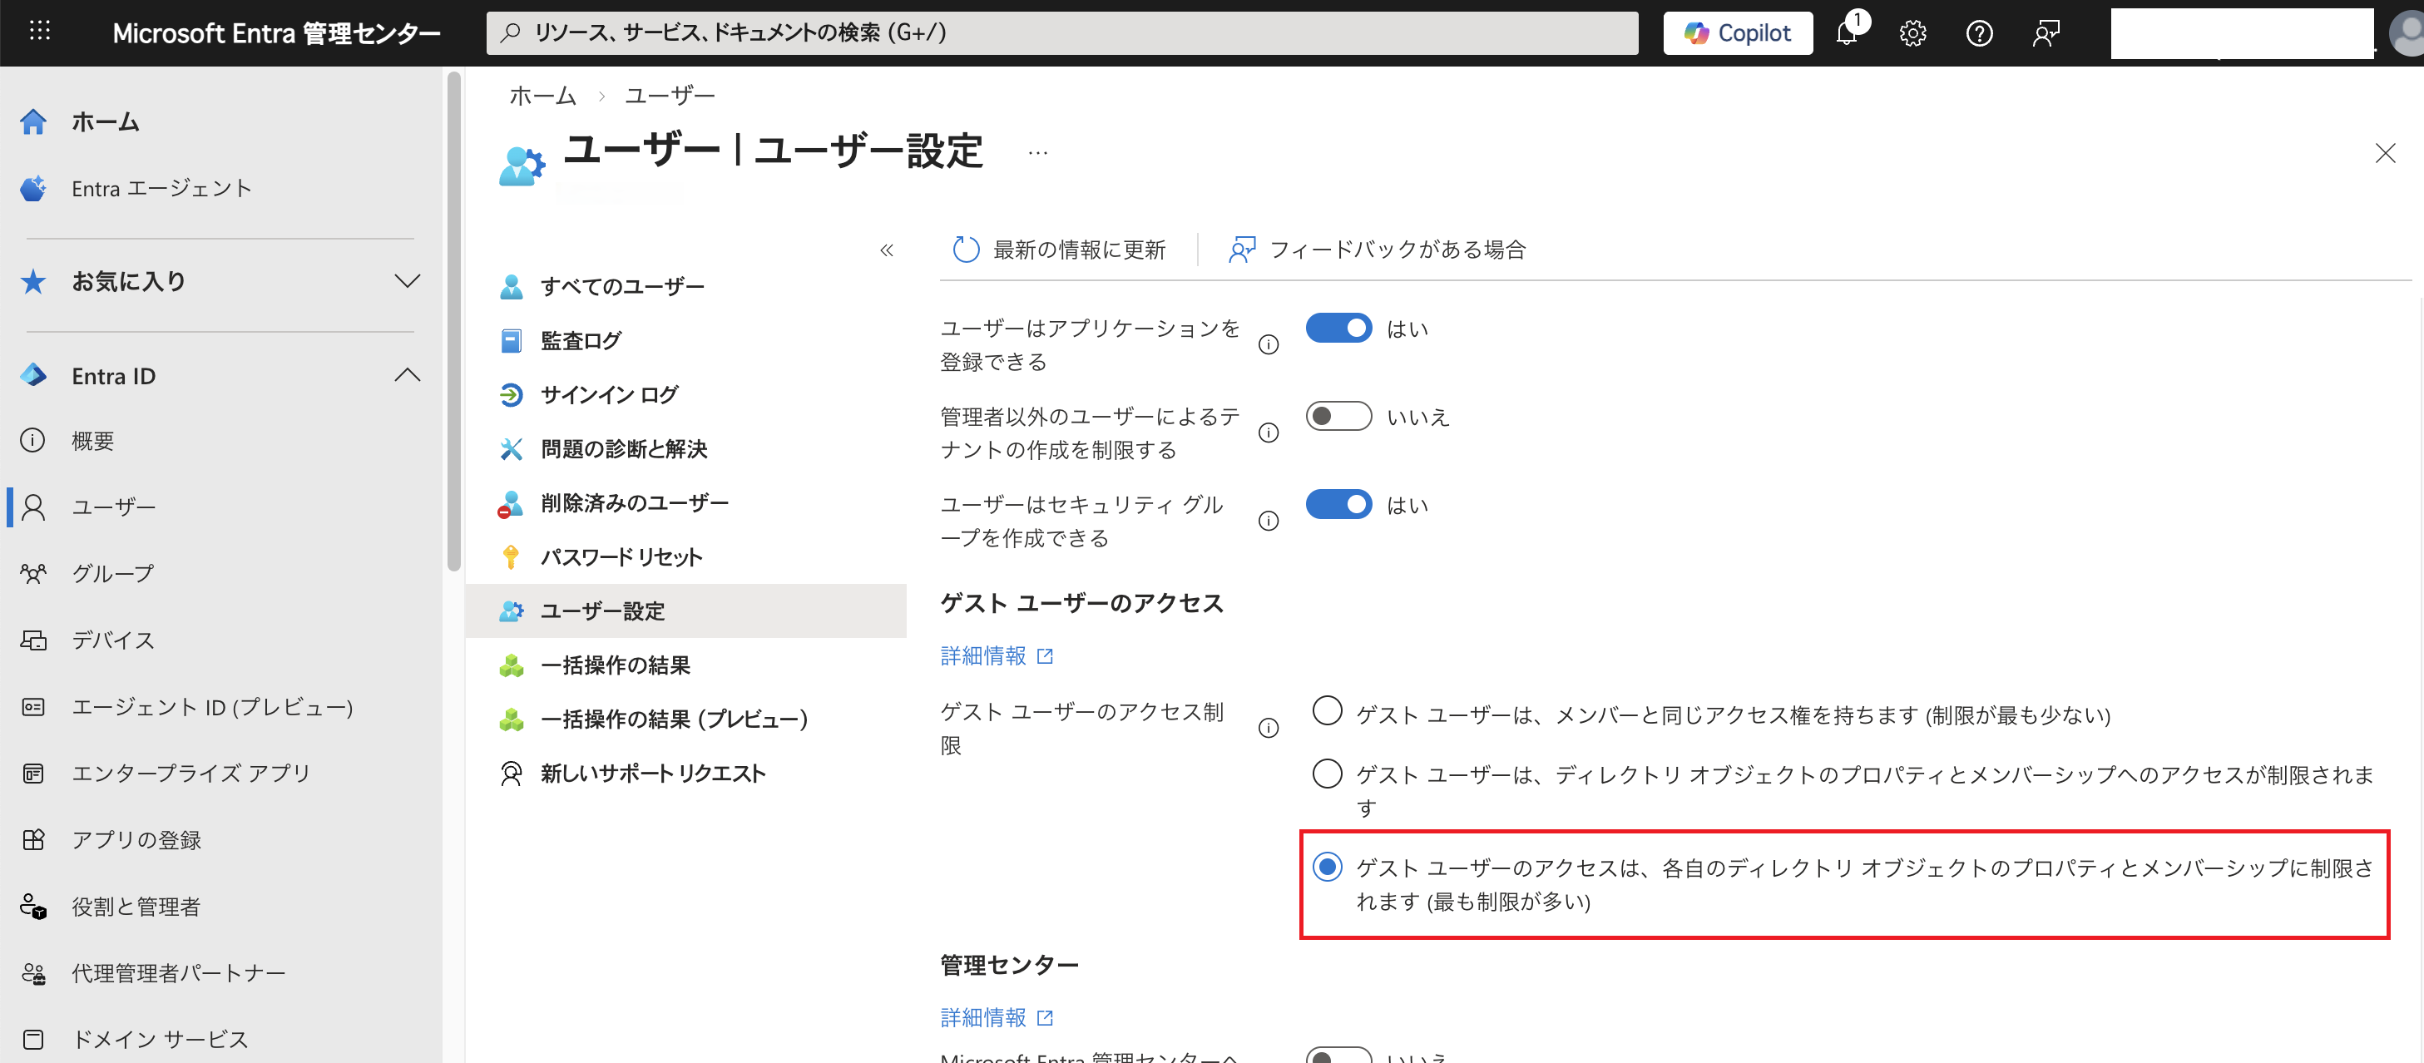Viewport: 2424px width, 1063px height.
Task: Select guest same access as members radio
Action: click(x=1327, y=711)
